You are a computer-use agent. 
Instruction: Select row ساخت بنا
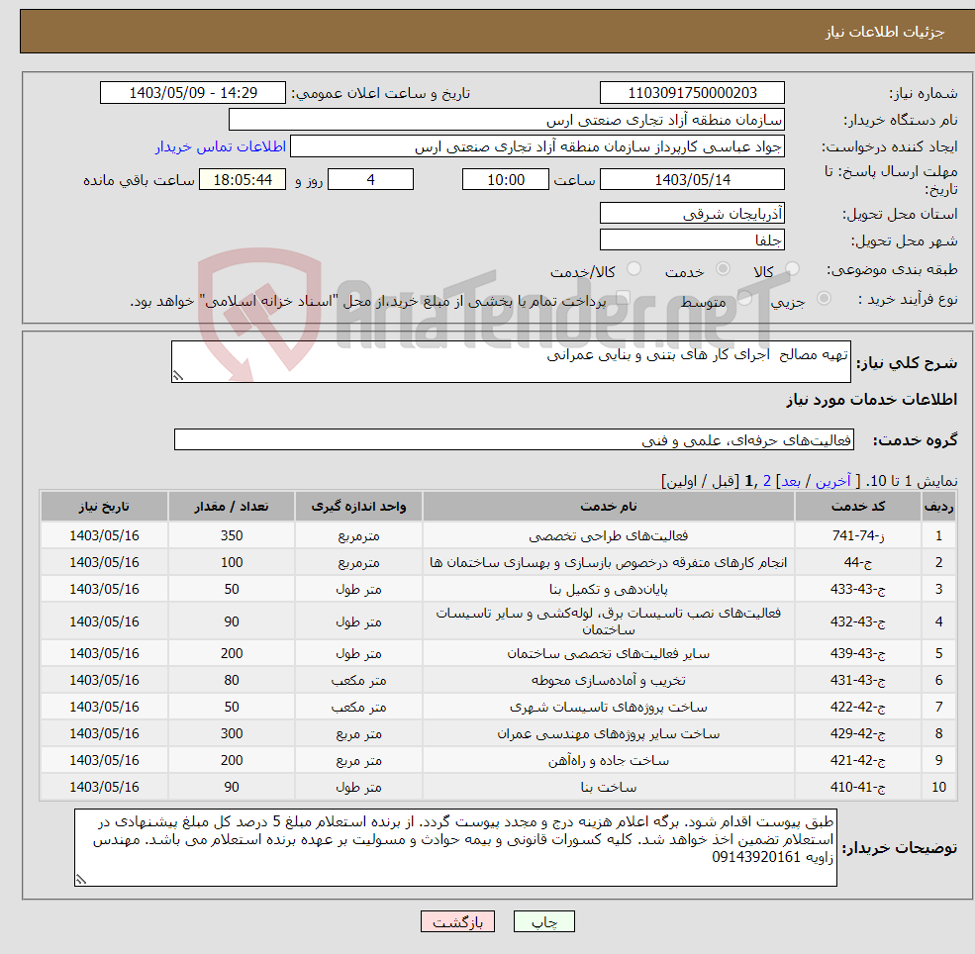pos(498,787)
